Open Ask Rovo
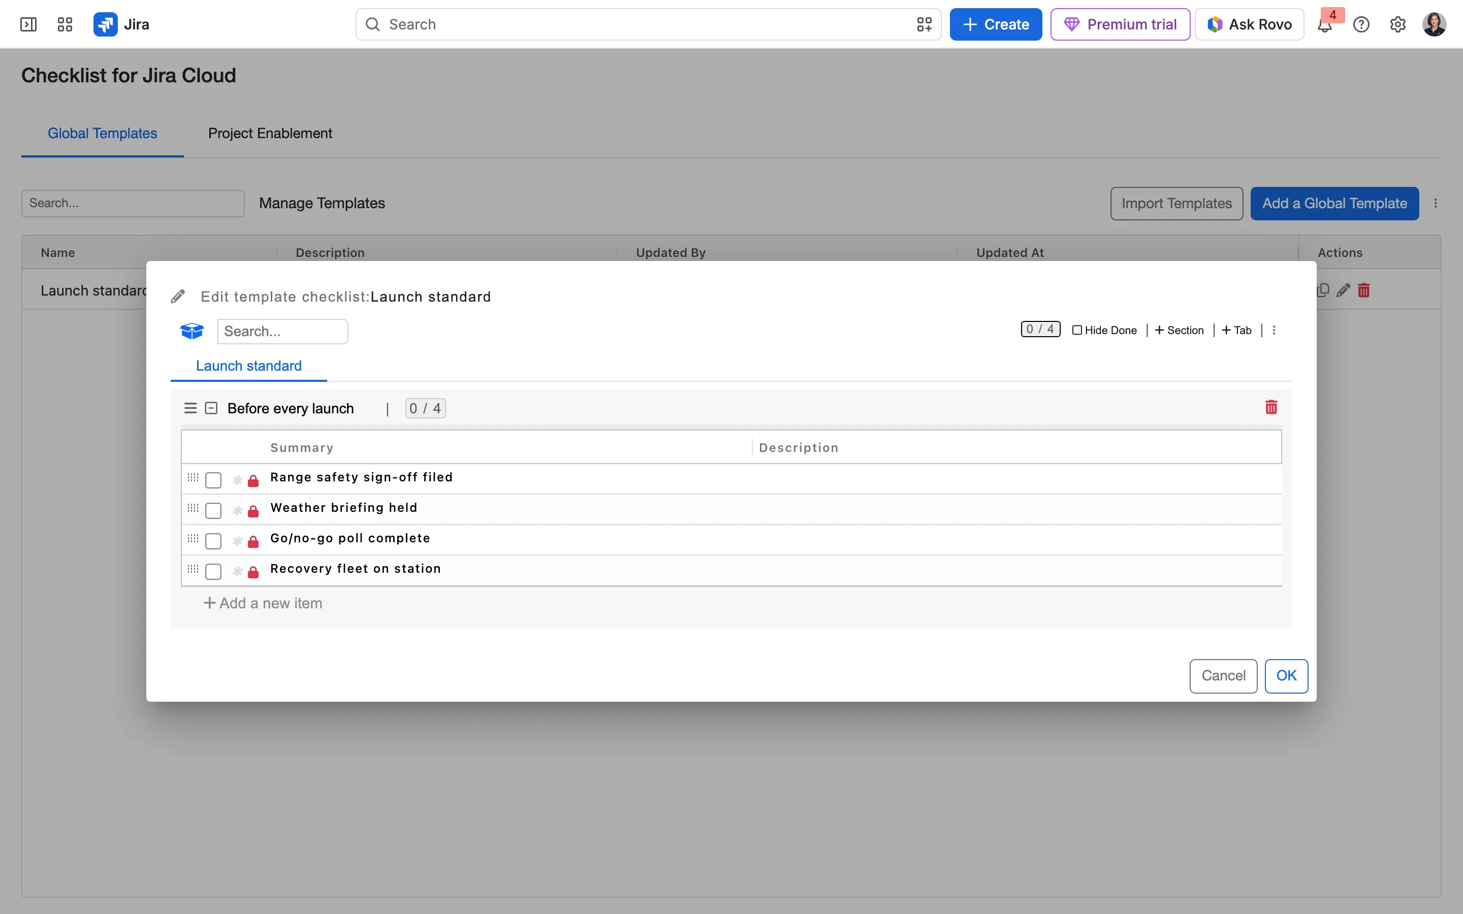This screenshot has height=914, width=1463. [x=1249, y=24]
